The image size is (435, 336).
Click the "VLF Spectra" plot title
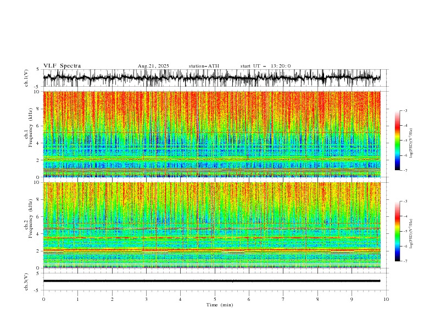pyautogui.click(x=62, y=66)
